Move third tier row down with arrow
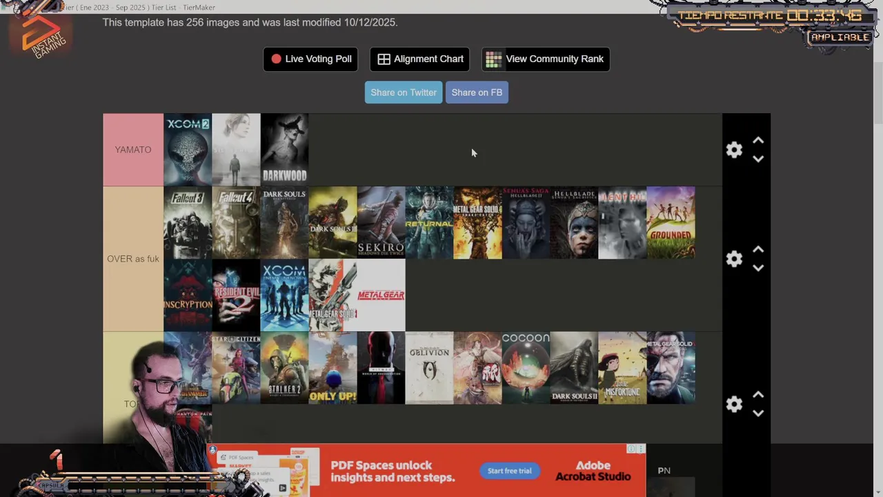Viewport: 883px width, 497px height. pyautogui.click(x=758, y=413)
